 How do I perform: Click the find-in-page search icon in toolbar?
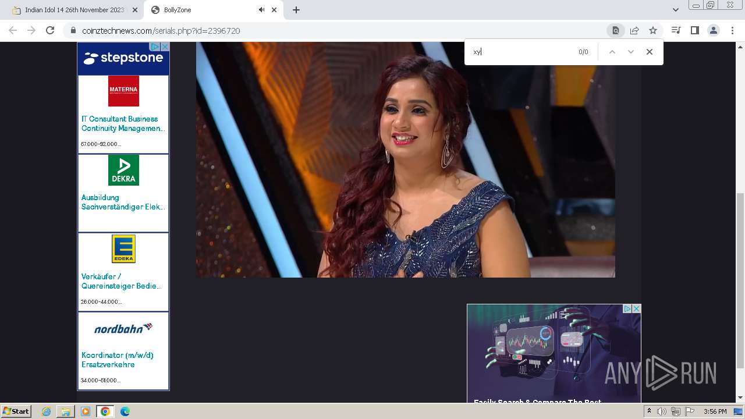615,30
